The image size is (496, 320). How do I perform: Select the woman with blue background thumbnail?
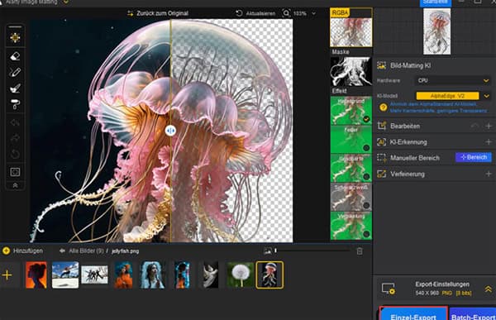[153, 275]
